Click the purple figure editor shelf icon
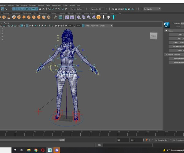This screenshot has height=153, width=184. pos(72,17)
